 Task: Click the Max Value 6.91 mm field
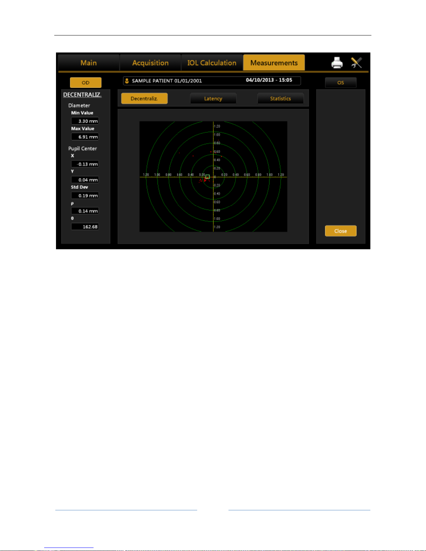click(85, 137)
